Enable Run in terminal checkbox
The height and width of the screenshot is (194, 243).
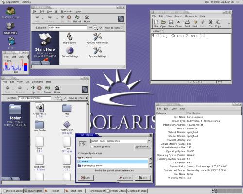92,146
